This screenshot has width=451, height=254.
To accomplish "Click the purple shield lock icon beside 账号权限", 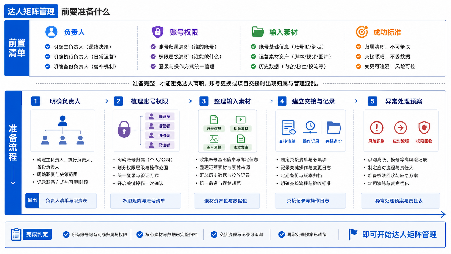I will (158, 32).
